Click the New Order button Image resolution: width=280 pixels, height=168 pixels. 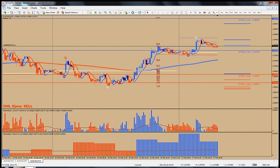[48, 13]
